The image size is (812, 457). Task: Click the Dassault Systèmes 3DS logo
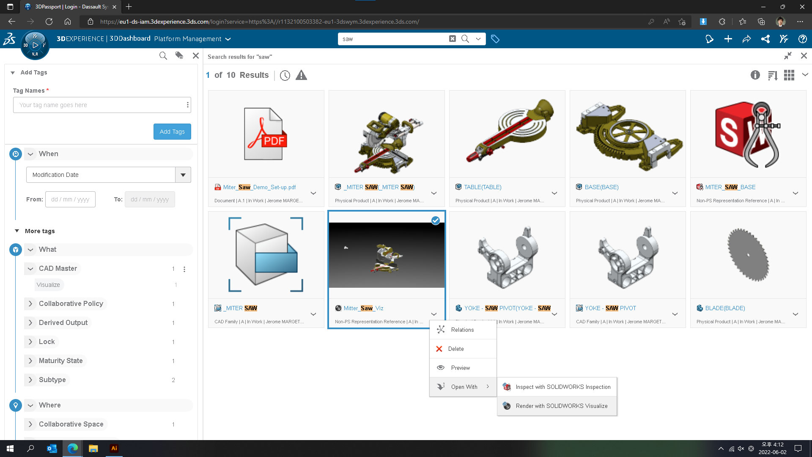tap(9, 39)
